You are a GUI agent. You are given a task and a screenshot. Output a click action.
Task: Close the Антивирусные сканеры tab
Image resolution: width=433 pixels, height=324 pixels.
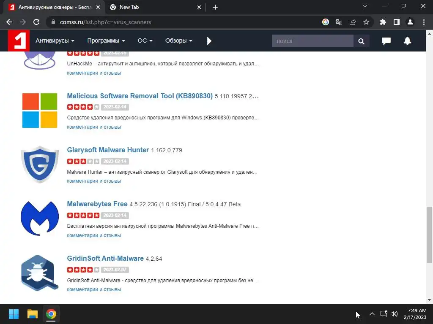click(x=98, y=8)
